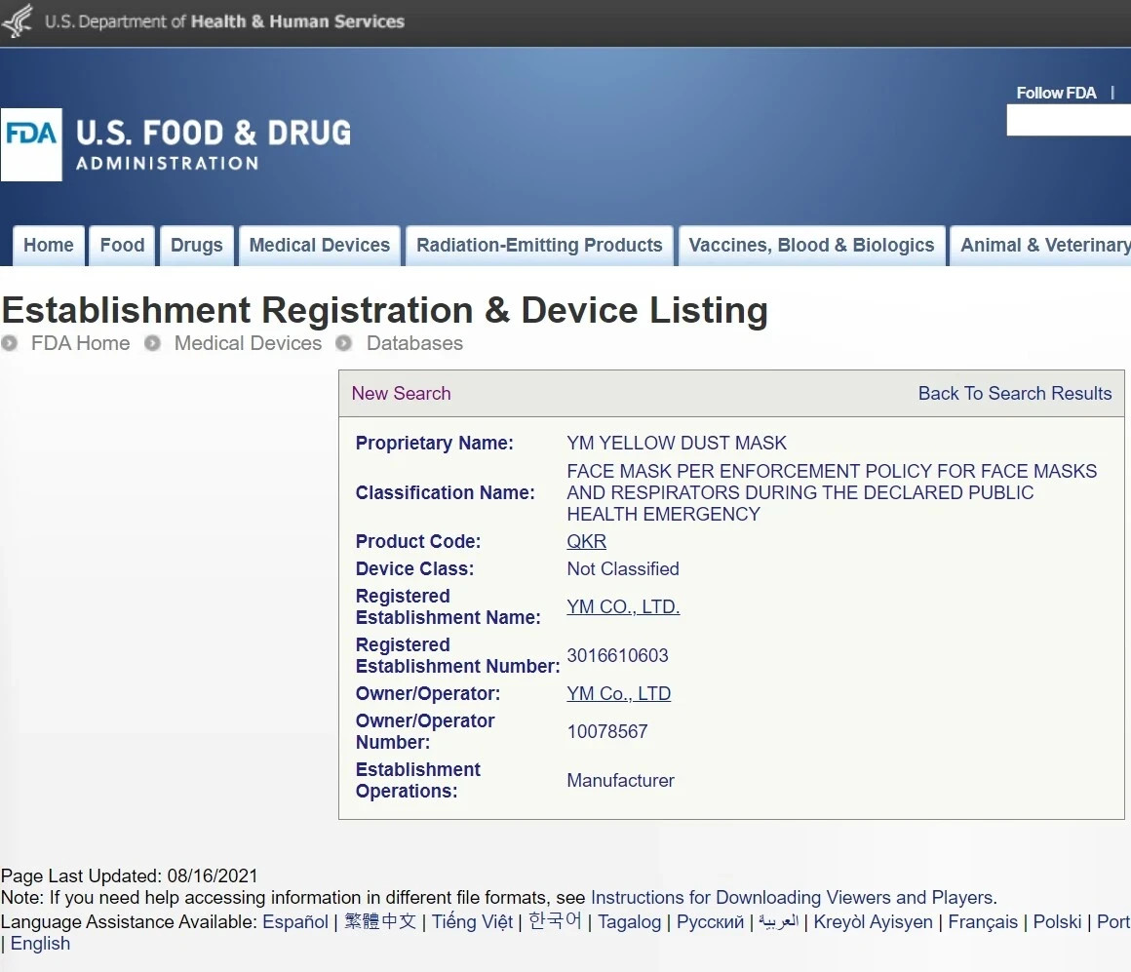Click FACE MASK PER ENFORCEMENT POLICY classification text

click(x=832, y=492)
